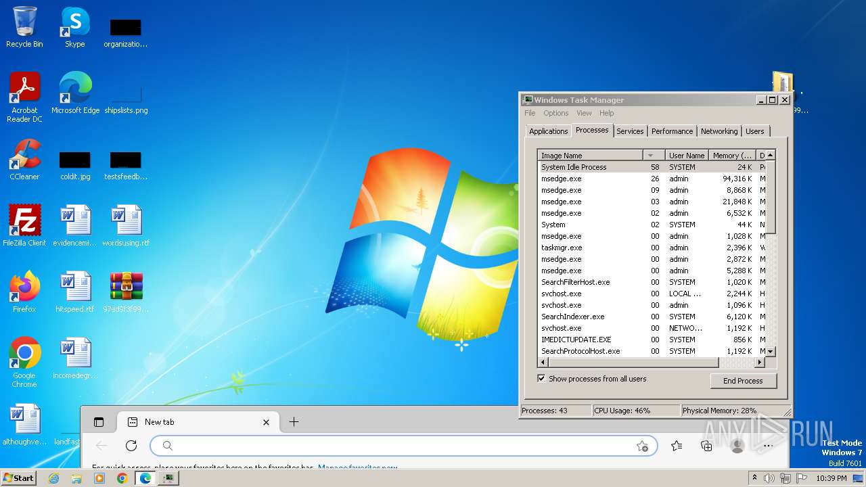Screen dimensions: 866x487
Task: Sort by User Name column
Action: [687, 156]
